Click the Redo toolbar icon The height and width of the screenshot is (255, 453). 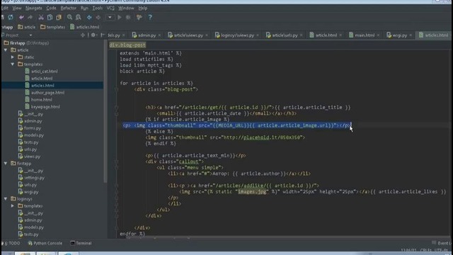pyautogui.click(x=30, y=17)
